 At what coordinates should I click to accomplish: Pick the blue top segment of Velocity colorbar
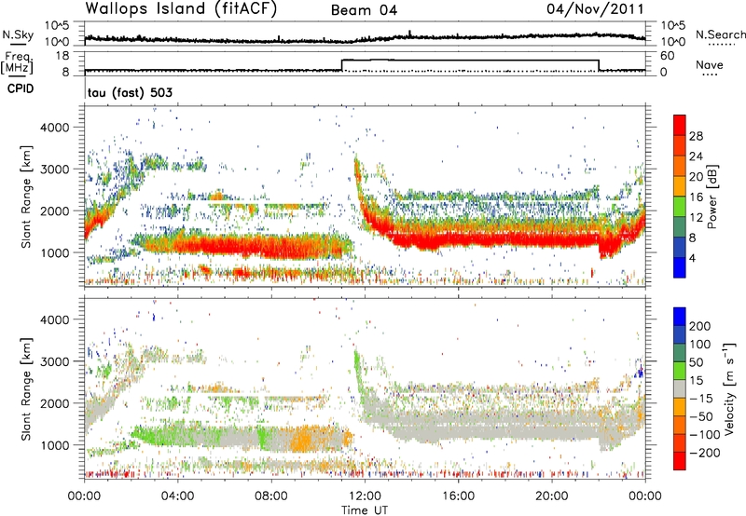[680, 317]
